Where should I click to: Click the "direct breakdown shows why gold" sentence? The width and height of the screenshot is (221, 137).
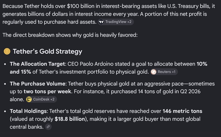click(70, 35)
